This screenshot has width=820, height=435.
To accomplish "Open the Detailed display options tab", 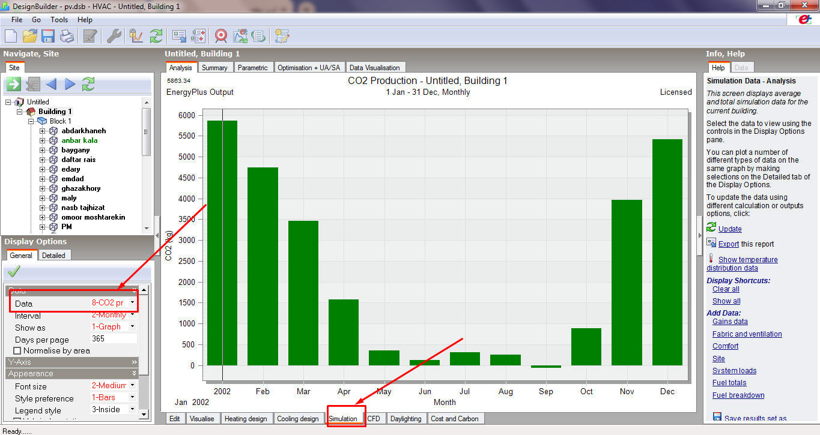I will 53,255.
